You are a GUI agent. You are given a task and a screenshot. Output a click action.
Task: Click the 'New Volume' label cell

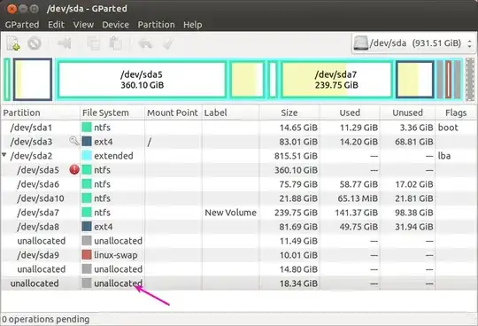click(x=230, y=213)
